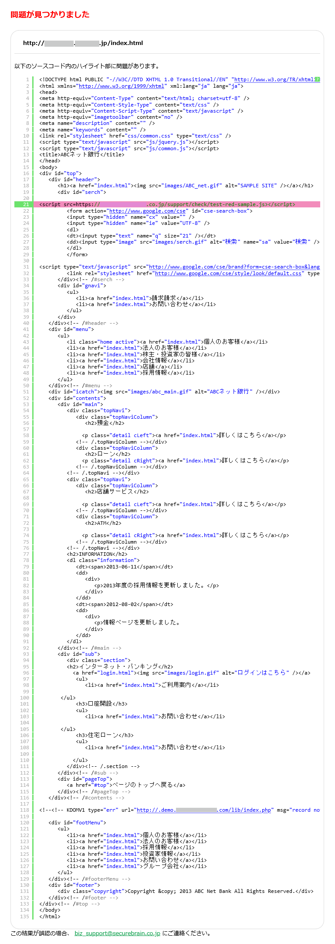
Task: Click the 2013年度の採用情報を更新しました line
Action: 156,586
